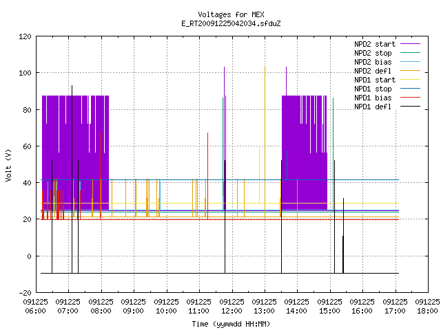Click the 14:00 x-axis tick label
This screenshot has height=330, width=441.
tap(297, 311)
